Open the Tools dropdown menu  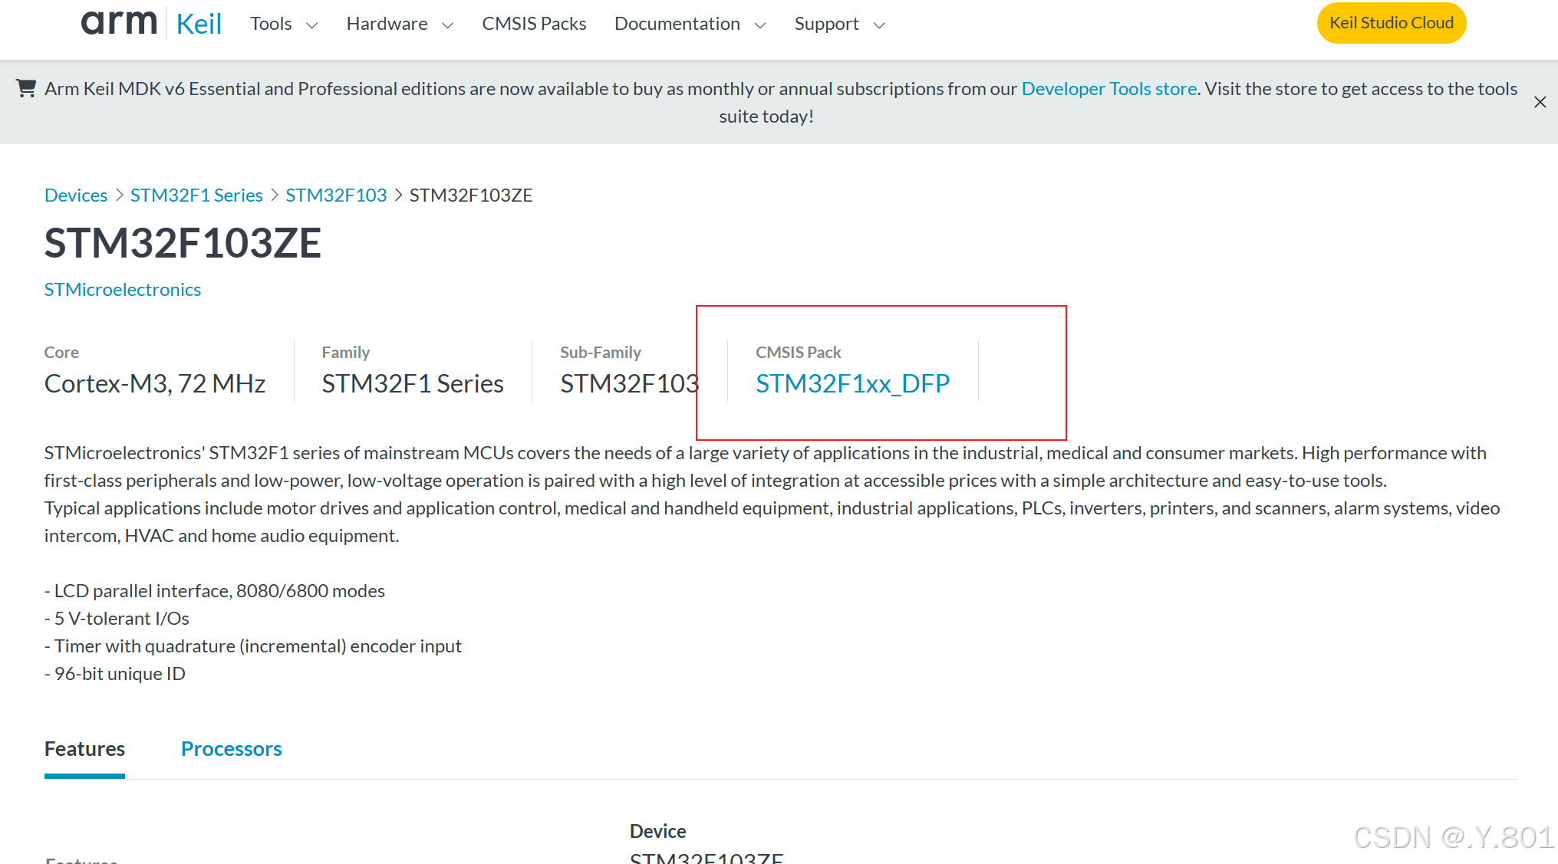click(x=283, y=24)
